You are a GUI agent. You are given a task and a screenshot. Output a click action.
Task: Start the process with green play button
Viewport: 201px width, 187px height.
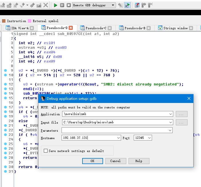coord(56,5)
